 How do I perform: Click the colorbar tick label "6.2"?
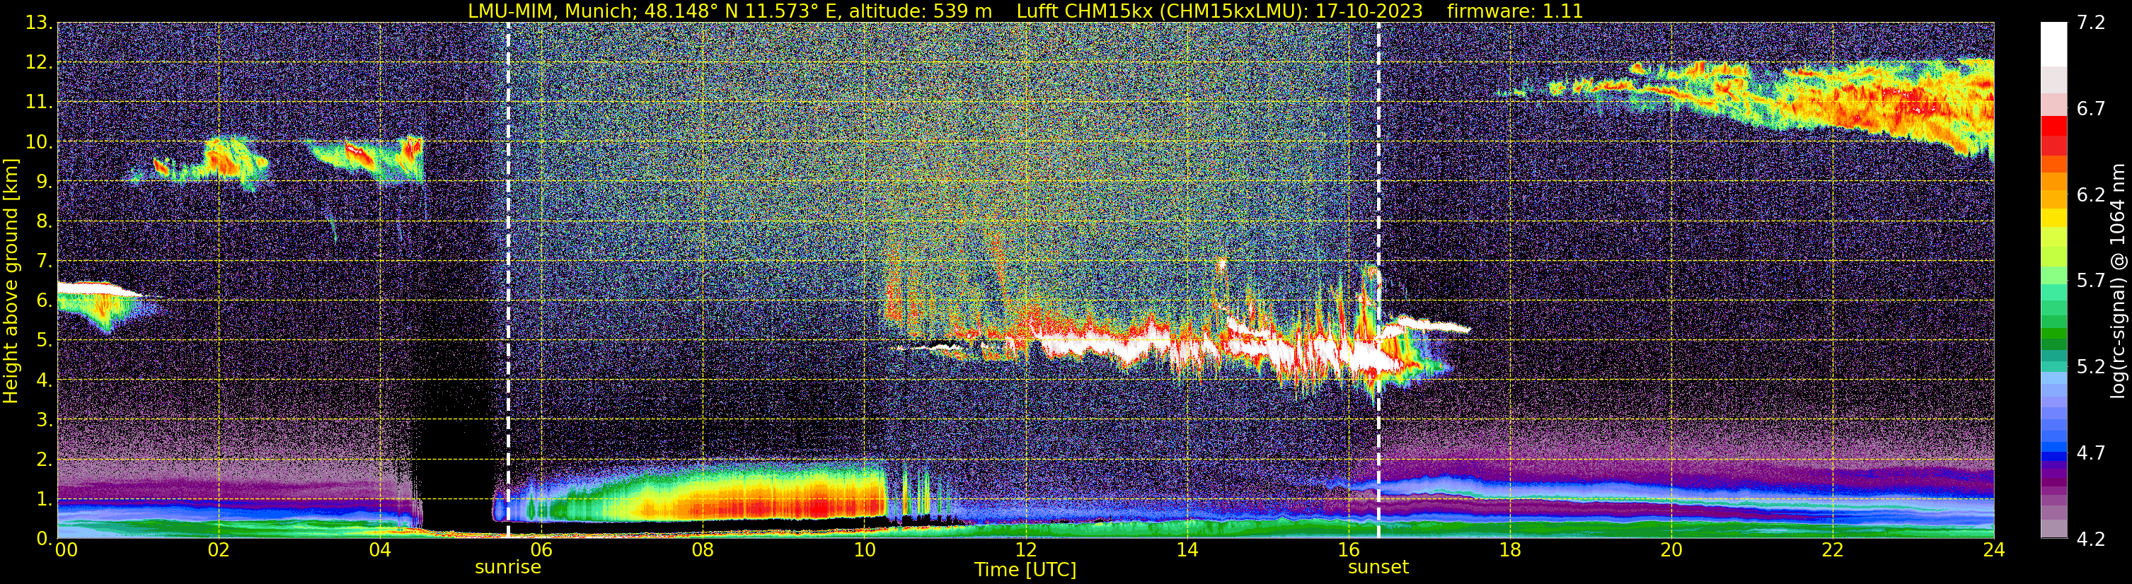point(2091,195)
